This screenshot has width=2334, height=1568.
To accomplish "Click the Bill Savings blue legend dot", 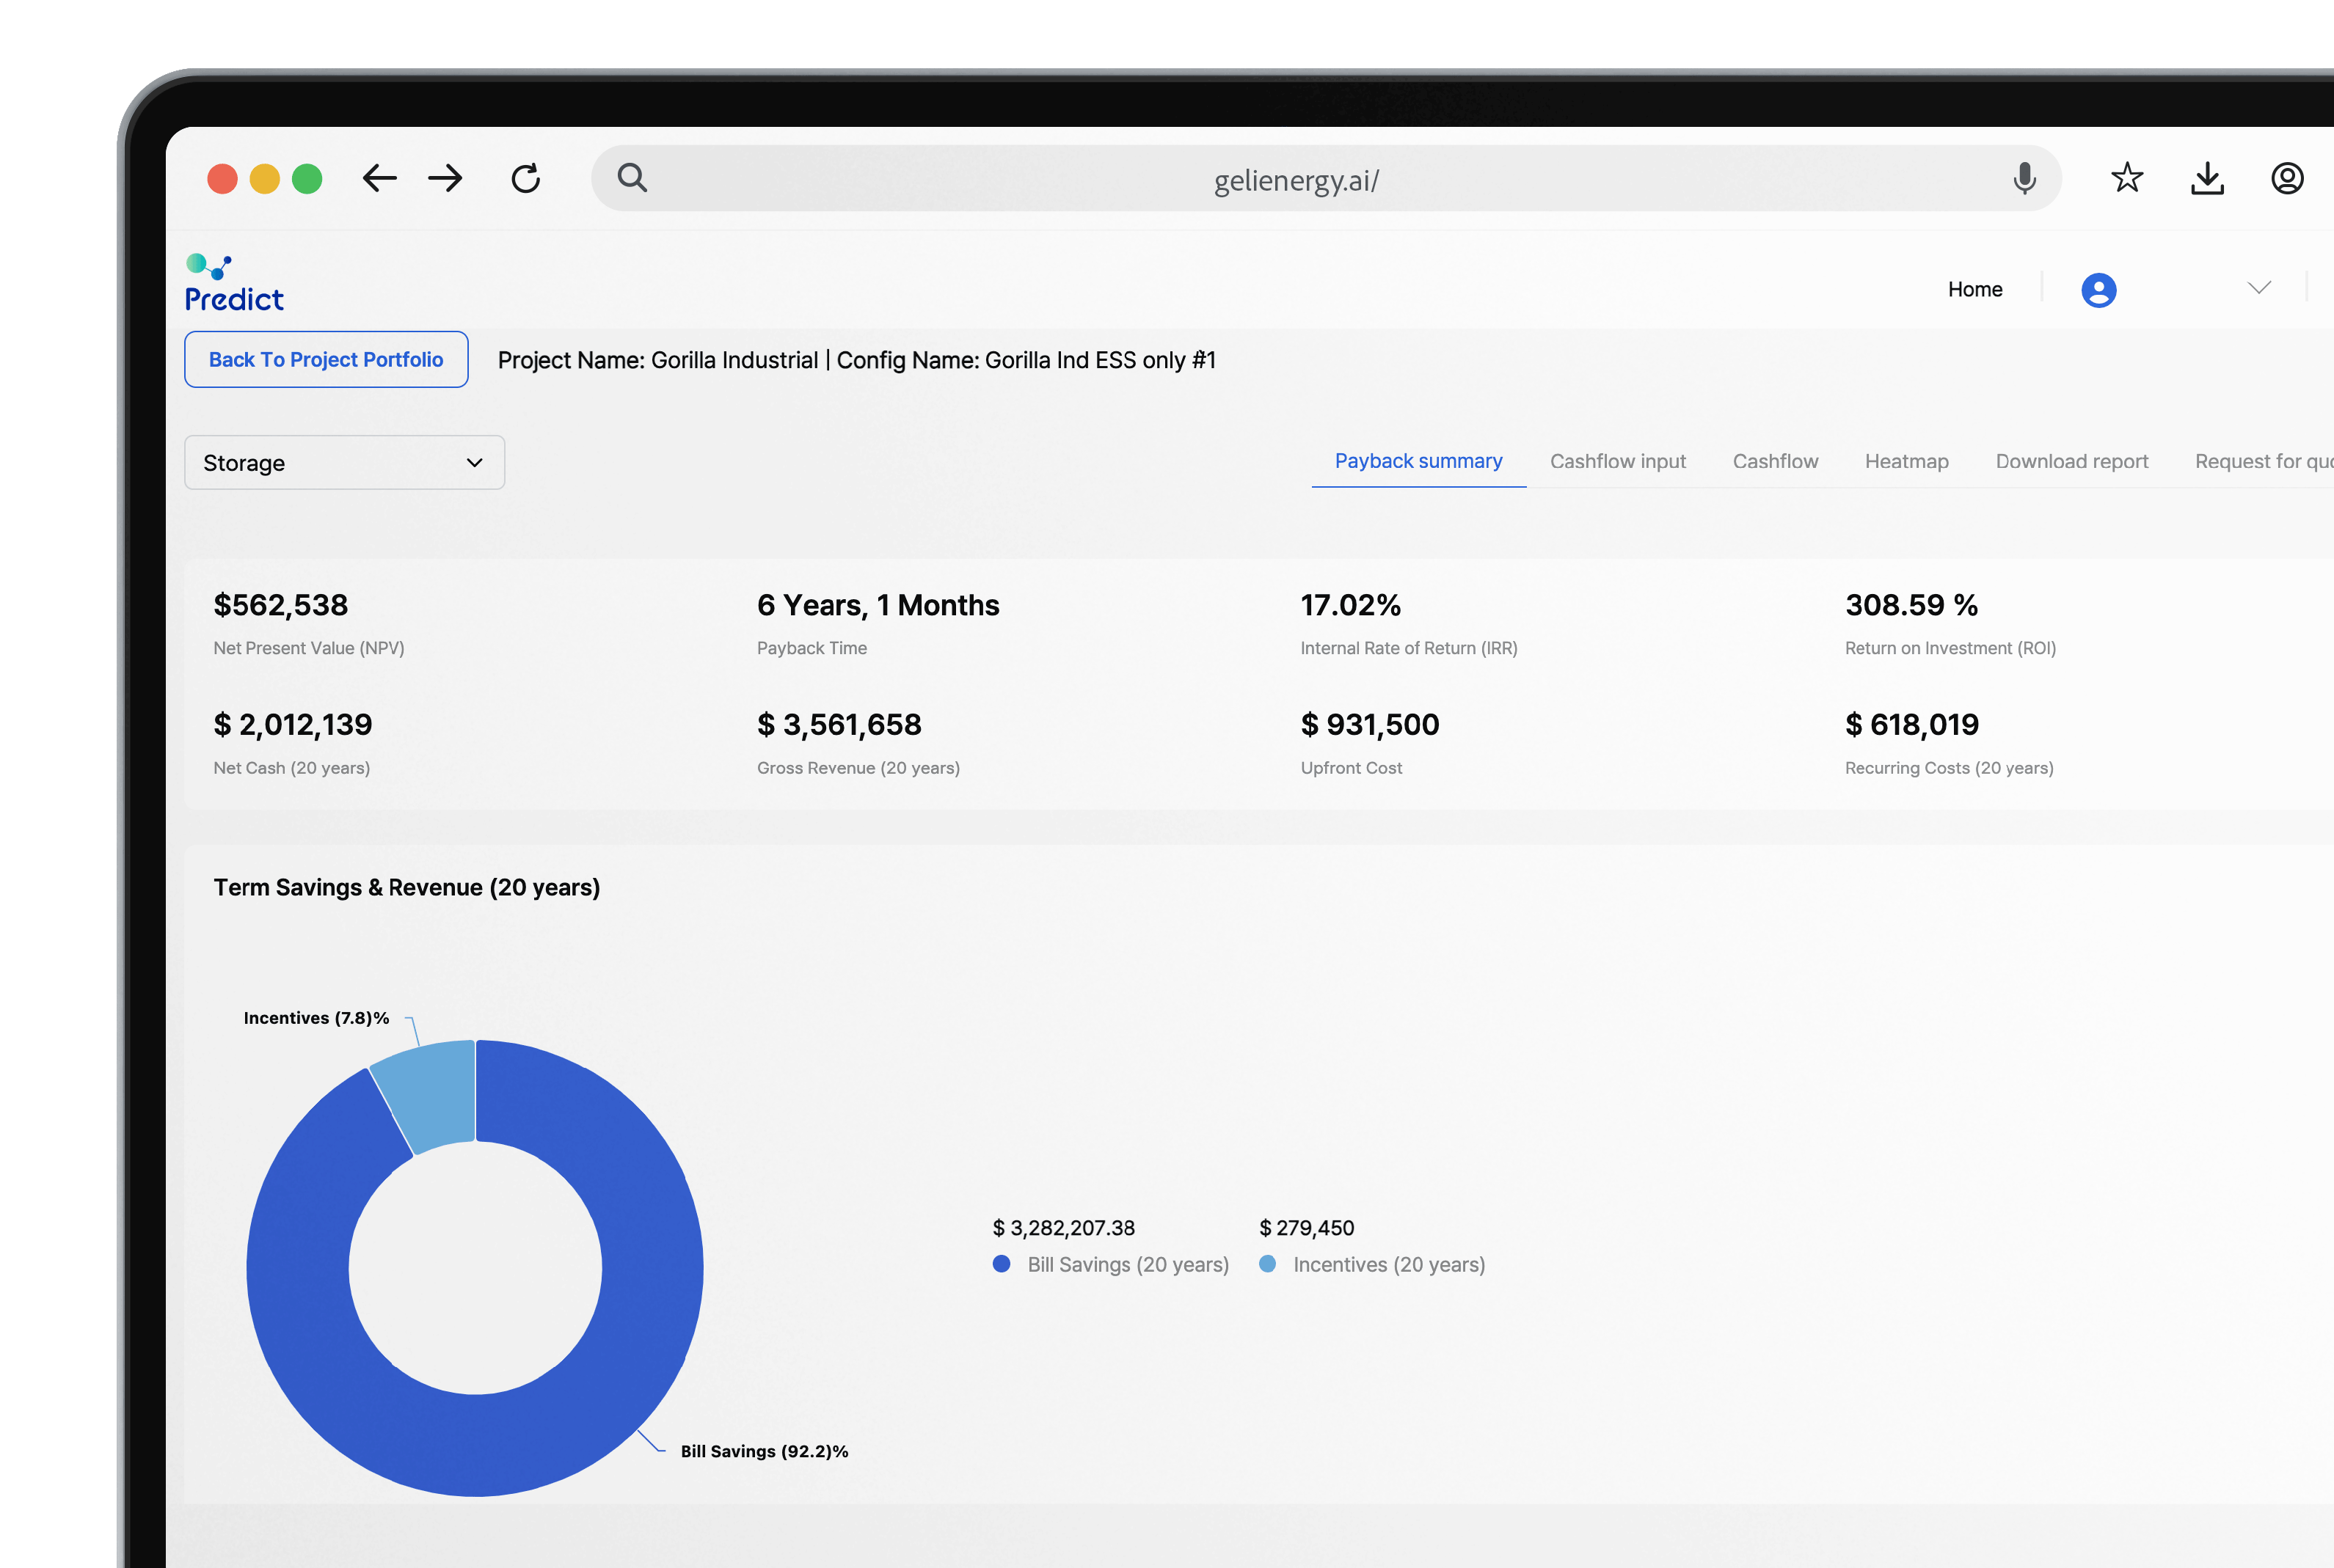I will pyautogui.click(x=1002, y=1264).
